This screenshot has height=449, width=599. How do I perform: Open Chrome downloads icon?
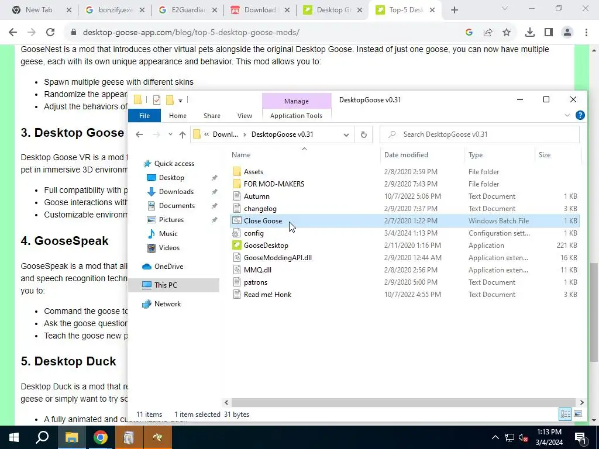[530, 33]
